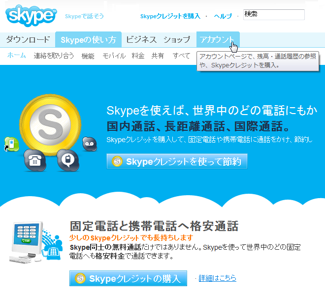Viewport: 325px width, 295px height.
Task: Go to the 連絡を取り合う submenu item
Action: pos(54,56)
